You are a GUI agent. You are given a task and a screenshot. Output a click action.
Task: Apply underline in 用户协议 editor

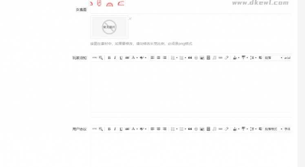point(121,129)
